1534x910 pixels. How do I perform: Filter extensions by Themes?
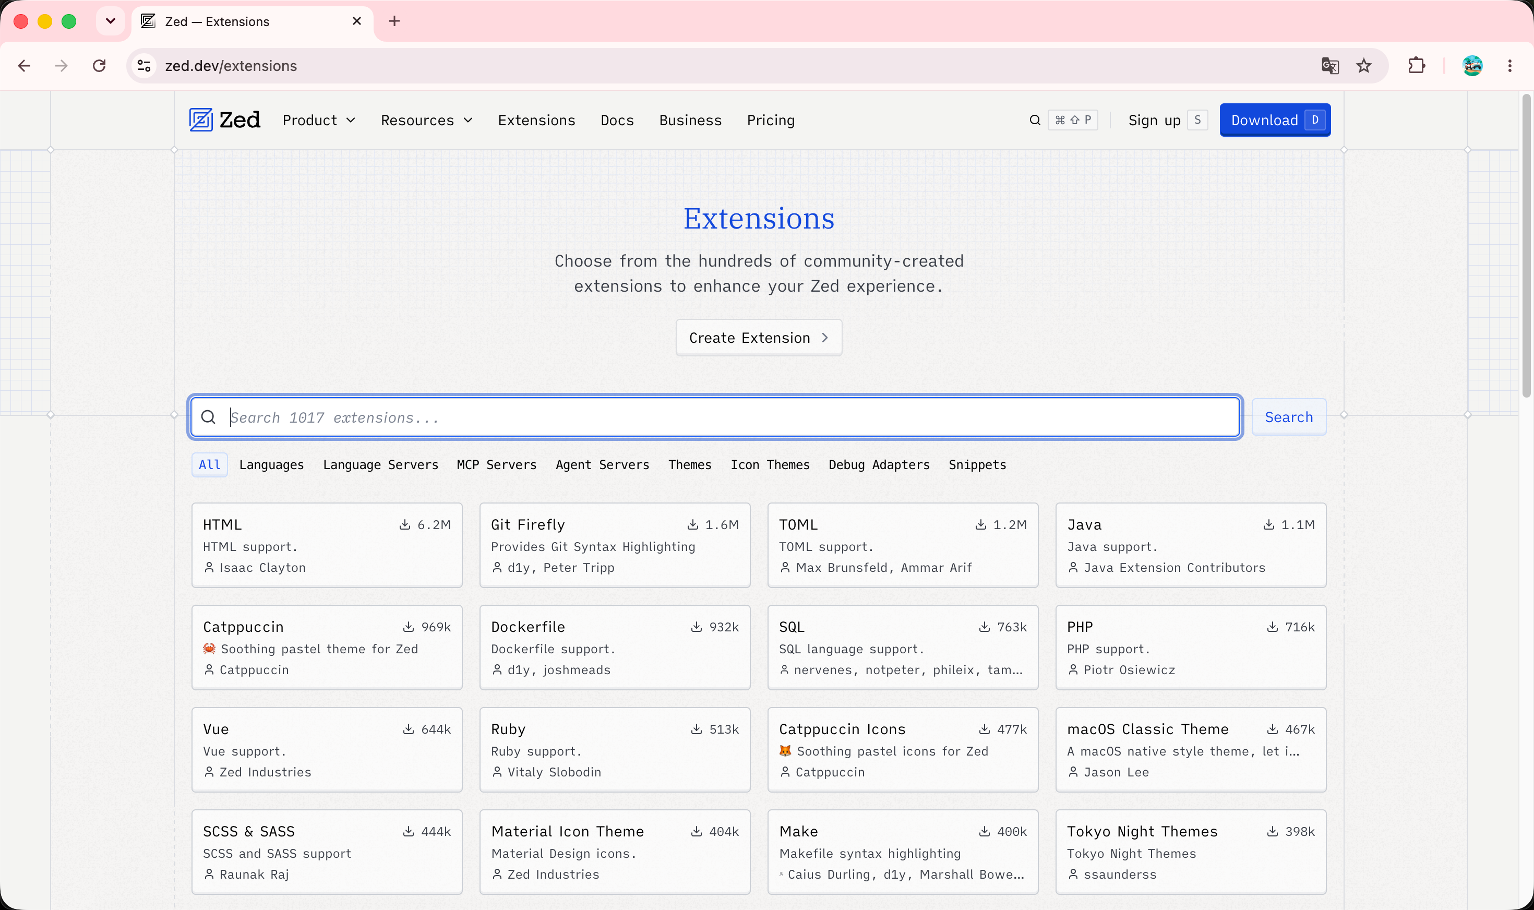tap(690, 464)
